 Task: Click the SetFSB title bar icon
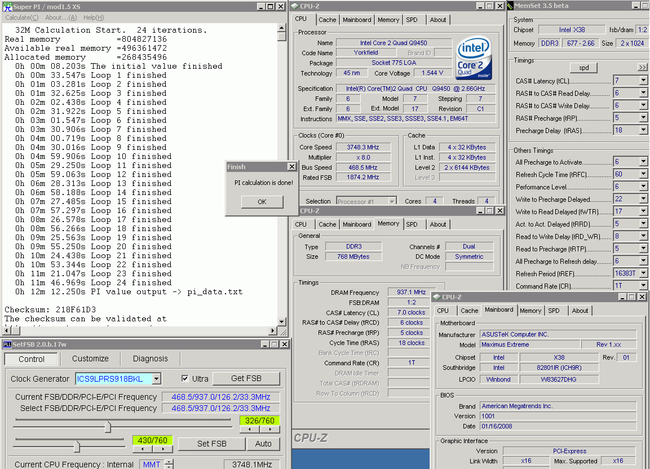click(x=7, y=344)
